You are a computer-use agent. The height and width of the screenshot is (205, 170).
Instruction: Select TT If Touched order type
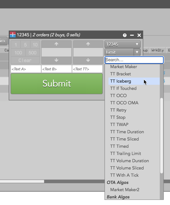tap(134, 88)
